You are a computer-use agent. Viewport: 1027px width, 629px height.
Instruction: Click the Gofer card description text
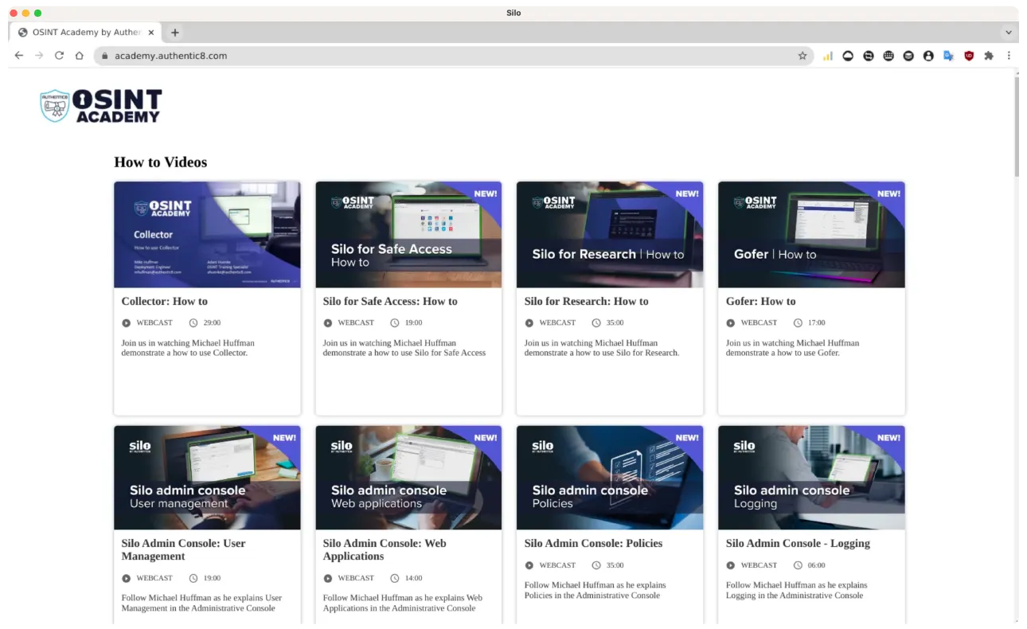(792, 348)
